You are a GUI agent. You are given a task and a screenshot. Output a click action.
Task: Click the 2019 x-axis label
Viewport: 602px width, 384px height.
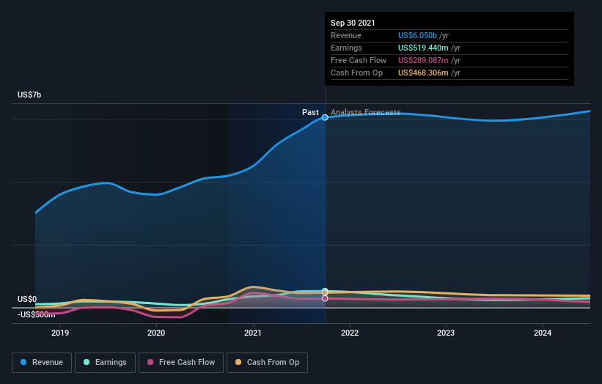pyautogui.click(x=60, y=333)
